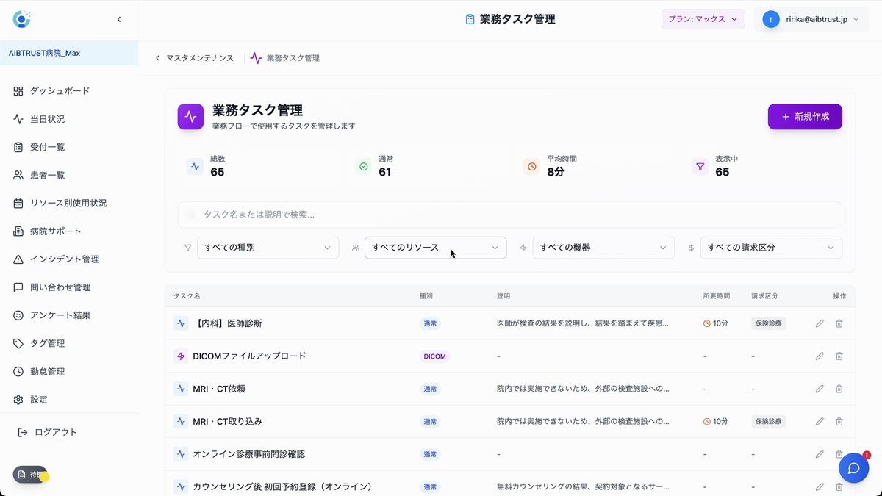Click the trash icon for オンライン診療事前問診確認
Screen dimensions: 882x496
click(839, 454)
